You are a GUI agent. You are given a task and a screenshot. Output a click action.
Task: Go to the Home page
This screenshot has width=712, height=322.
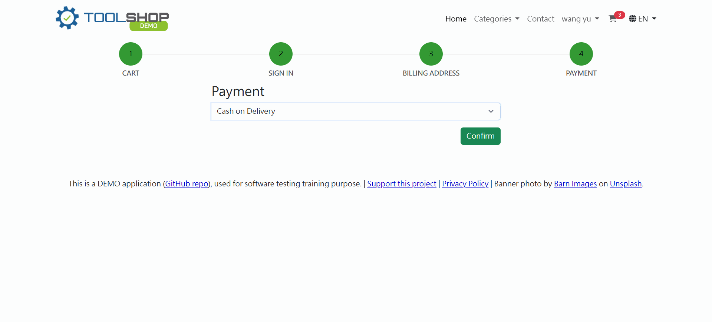tap(456, 19)
